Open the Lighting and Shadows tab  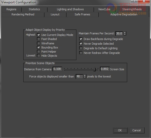(70, 9)
